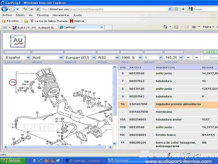
Task: Go to previous picture with « button
Action: tap(188, 57)
